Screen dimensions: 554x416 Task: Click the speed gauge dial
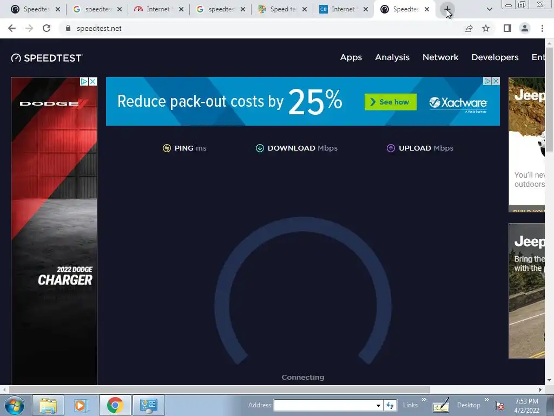[x=303, y=291]
